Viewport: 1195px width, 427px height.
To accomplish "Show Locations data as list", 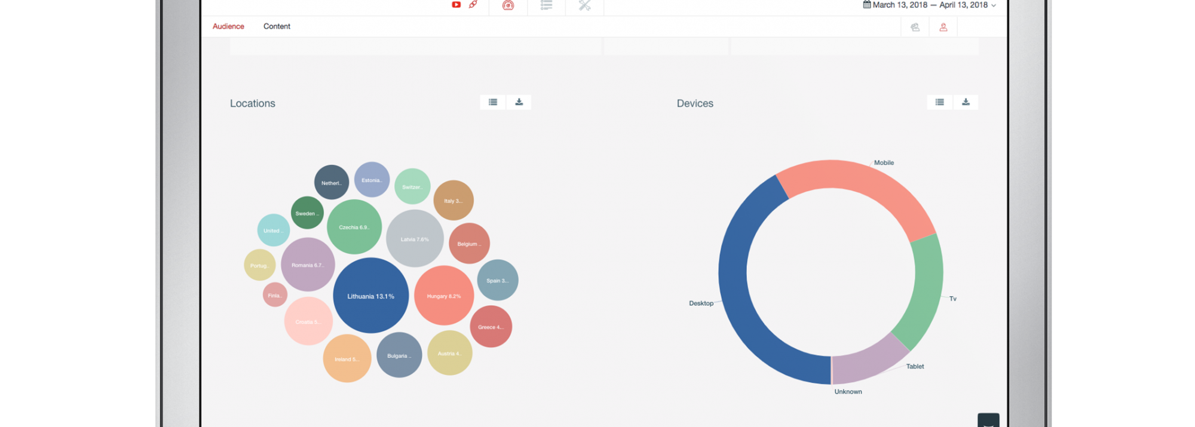I will tap(493, 102).
